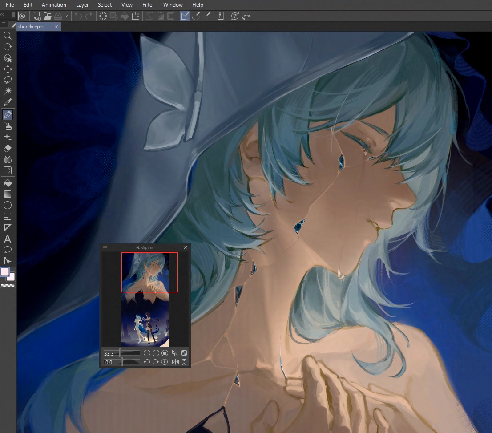Viewport: 492px width, 433px height.
Task: Switch to the shorekeeper canvas tab
Action: coord(31,27)
